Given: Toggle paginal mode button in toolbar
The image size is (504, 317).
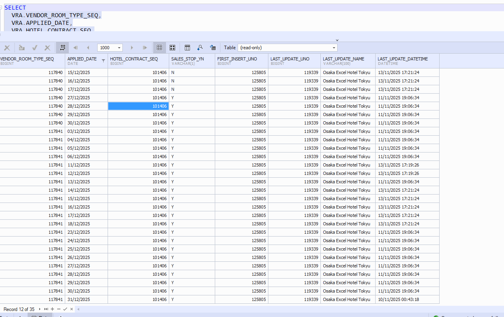Looking at the screenshot, I should pyautogui.click(x=62, y=48).
